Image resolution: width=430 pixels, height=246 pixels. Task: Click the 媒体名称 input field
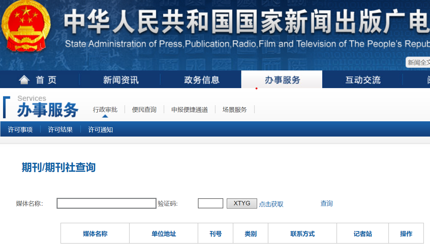click(x=106, y=203)
